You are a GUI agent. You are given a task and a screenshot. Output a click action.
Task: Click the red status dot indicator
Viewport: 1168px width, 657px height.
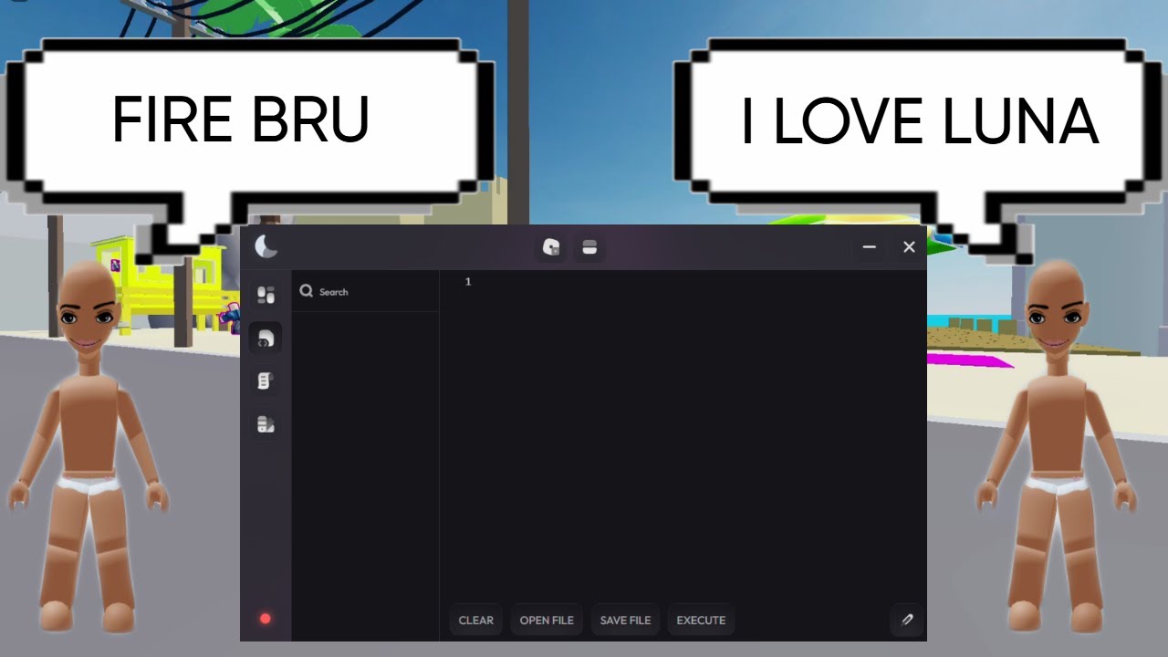click(266, 619)
